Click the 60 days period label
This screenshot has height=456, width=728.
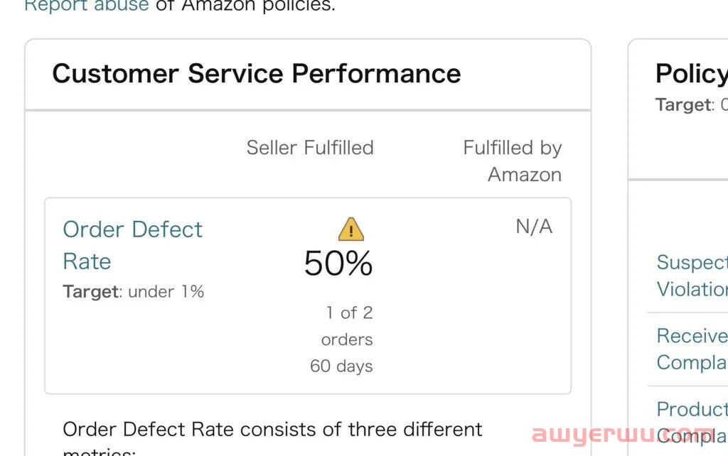click(341, 366)
